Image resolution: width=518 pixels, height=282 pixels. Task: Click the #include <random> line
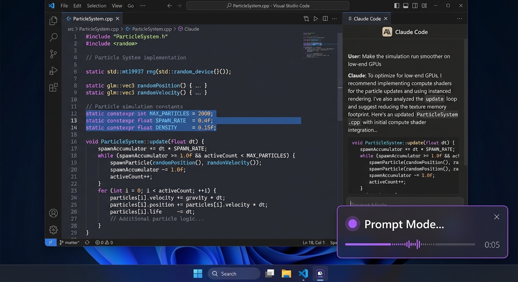coord(111,43)
